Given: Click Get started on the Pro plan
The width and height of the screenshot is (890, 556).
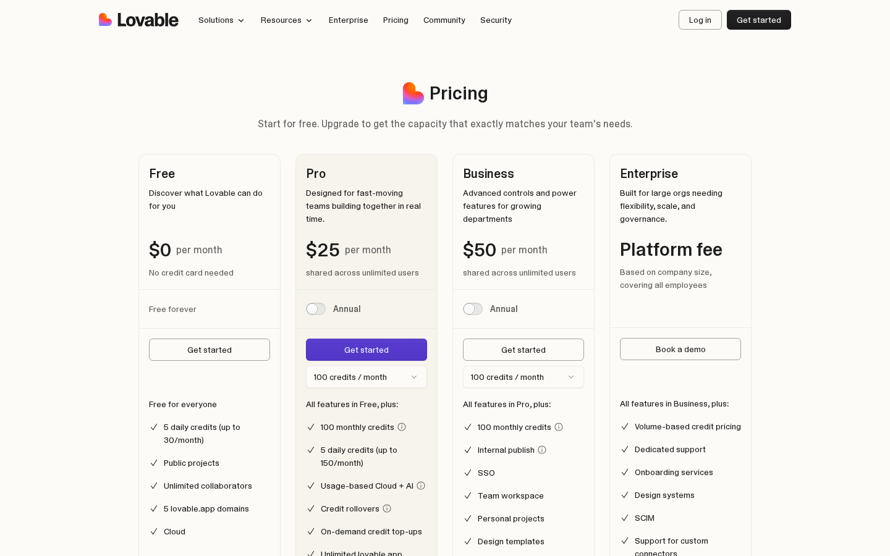Looking at the screenshot, I should pos(367,350).
